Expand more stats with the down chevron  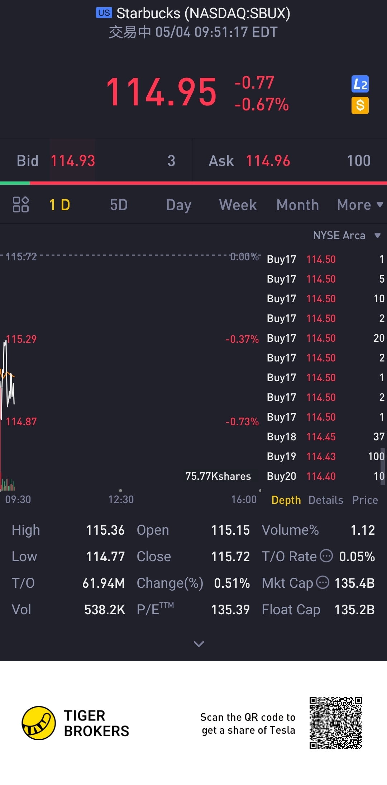[x=199, y=644]
